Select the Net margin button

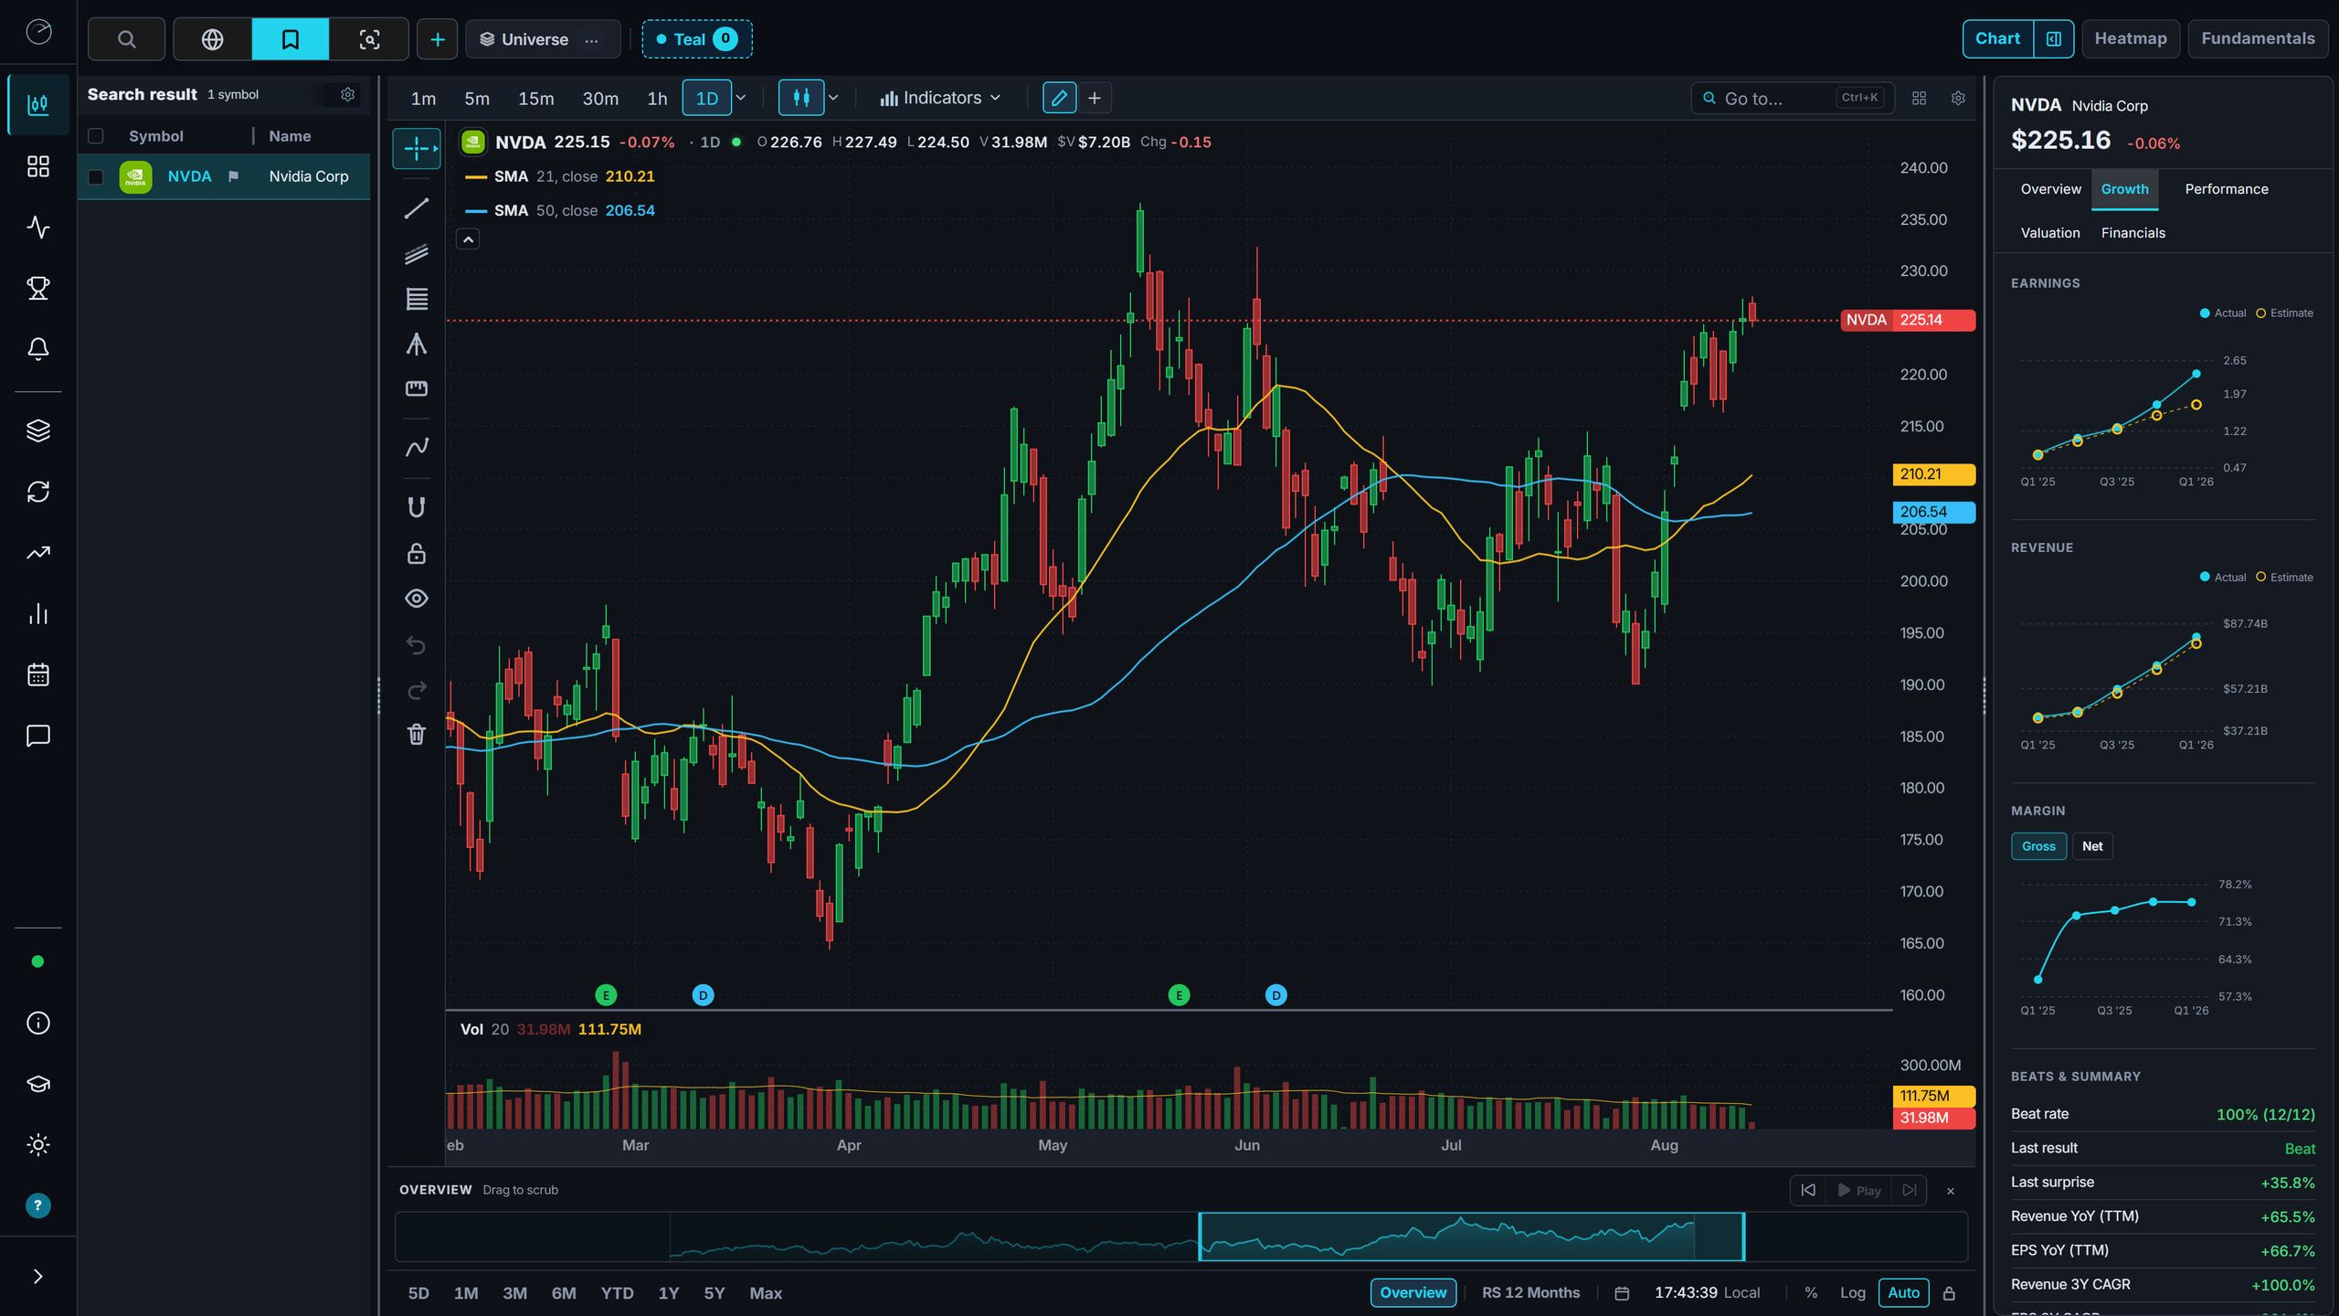[2092, 846]
